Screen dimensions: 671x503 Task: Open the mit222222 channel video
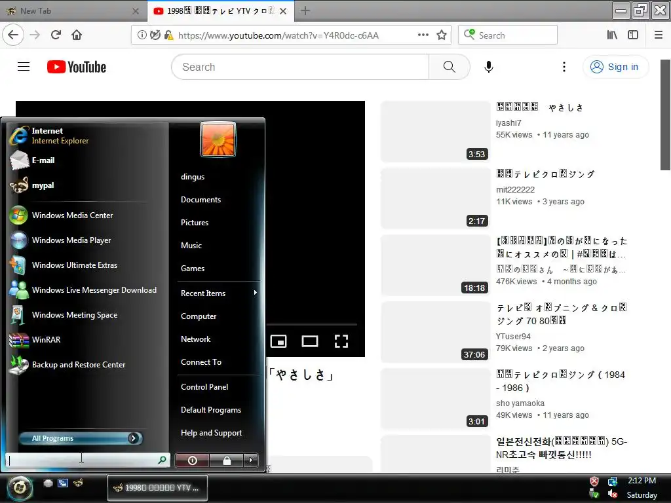(435, 198)
